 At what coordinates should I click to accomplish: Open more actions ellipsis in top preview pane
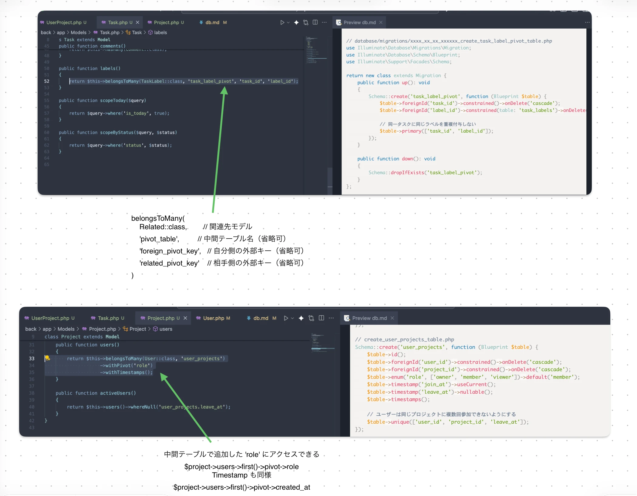587,22
